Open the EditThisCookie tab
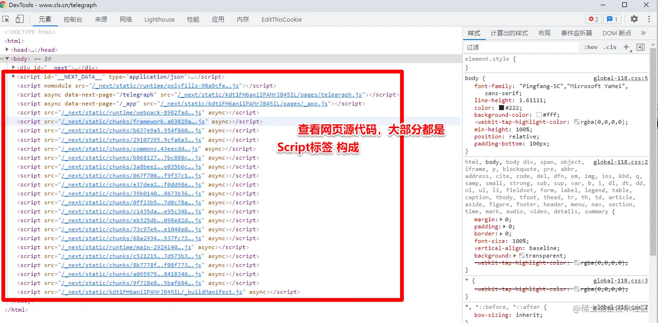Screen dimensions: 658x323 click(281, 19)
